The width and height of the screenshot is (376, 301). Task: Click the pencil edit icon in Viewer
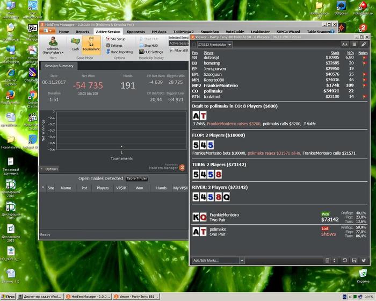tap(364, 45)
